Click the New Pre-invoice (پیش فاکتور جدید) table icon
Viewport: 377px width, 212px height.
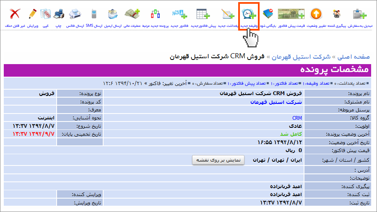click(203, 14)
